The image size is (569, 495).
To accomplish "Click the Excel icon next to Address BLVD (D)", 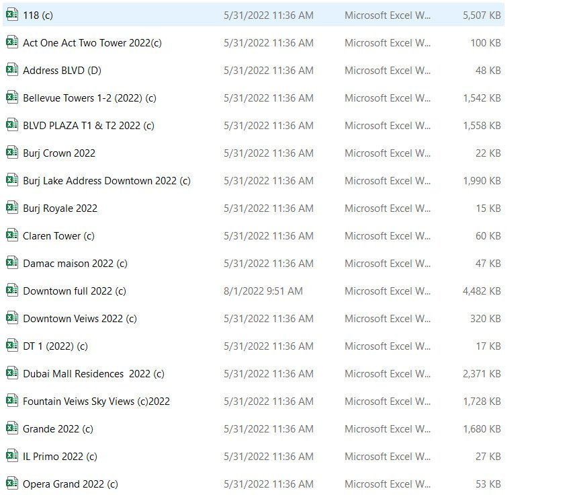I will pyautogui.click(x=12, y=70).
